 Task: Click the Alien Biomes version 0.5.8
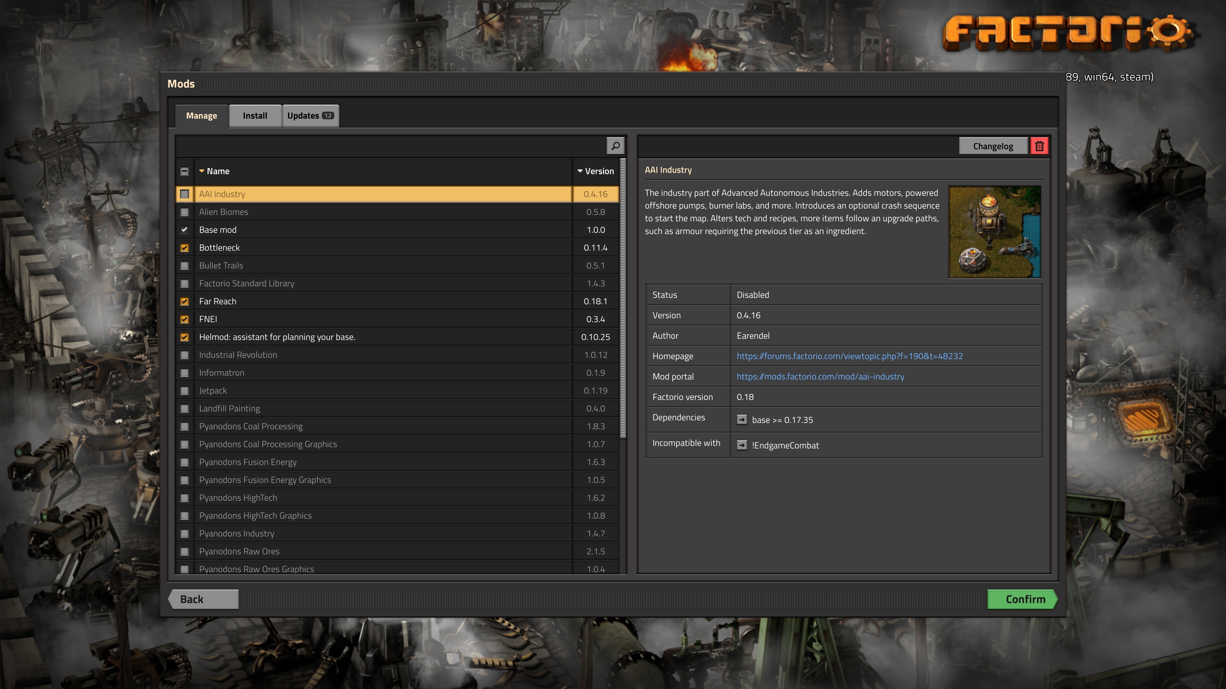[595, 212]
